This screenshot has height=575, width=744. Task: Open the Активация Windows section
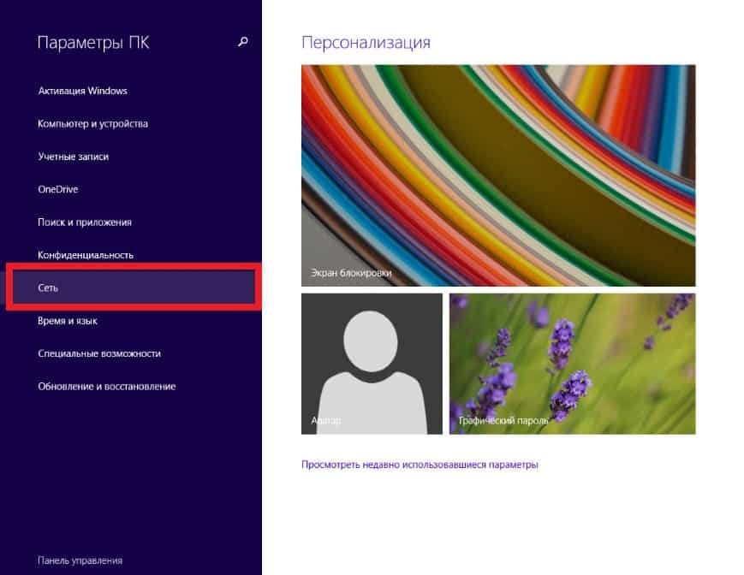tap(82, 91)
